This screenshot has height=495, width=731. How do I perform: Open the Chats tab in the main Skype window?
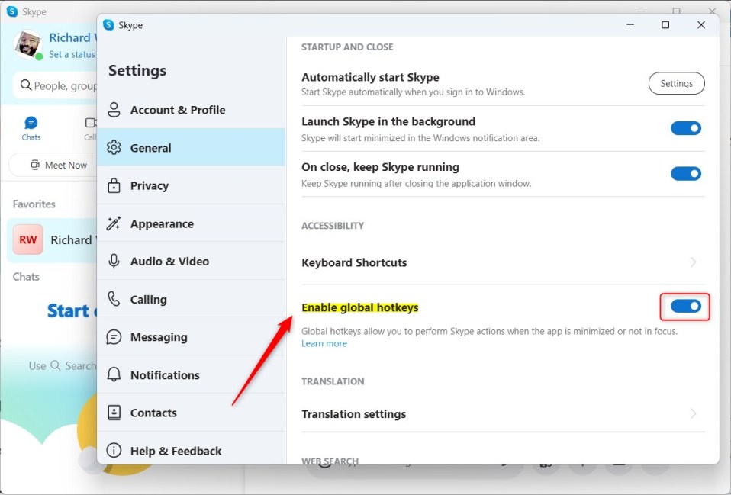31,129
